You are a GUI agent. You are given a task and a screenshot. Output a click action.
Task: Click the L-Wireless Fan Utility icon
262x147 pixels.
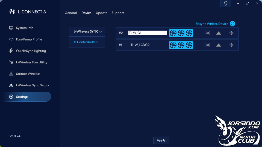[11, 62]
